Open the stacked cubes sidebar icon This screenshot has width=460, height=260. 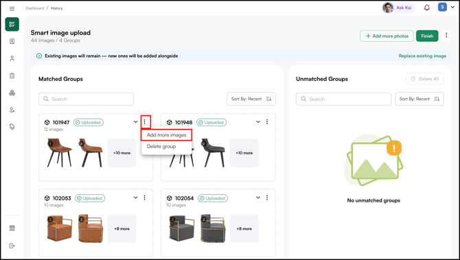12,93
